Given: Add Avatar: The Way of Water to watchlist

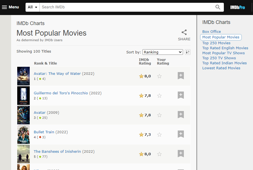Looking at the screenshot, I should pyautogui.click(x=181, y=76).
